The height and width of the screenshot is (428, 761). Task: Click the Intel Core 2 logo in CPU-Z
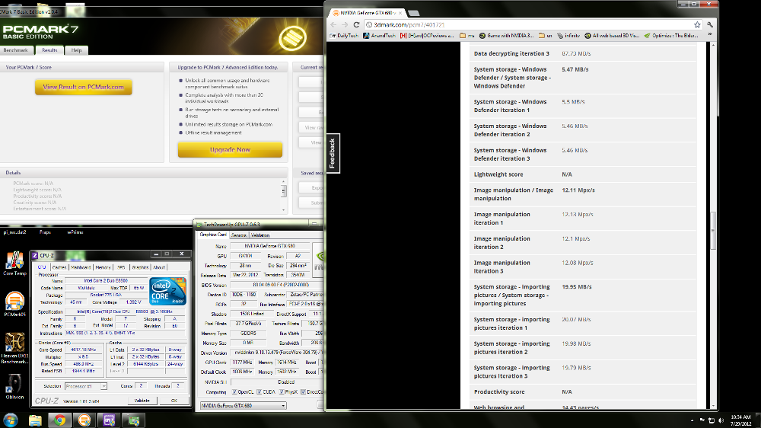pyautogui.click(x=168, y=291)
